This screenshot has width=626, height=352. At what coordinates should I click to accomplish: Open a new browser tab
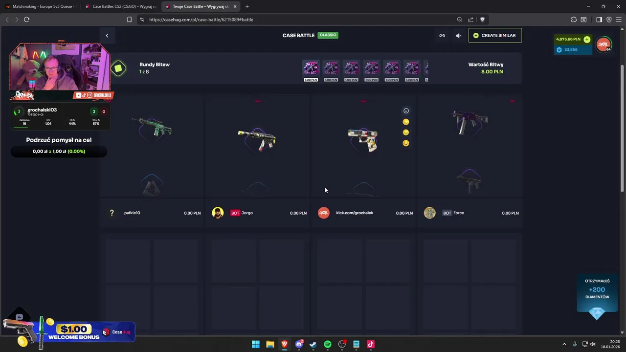tap(247, 6)
